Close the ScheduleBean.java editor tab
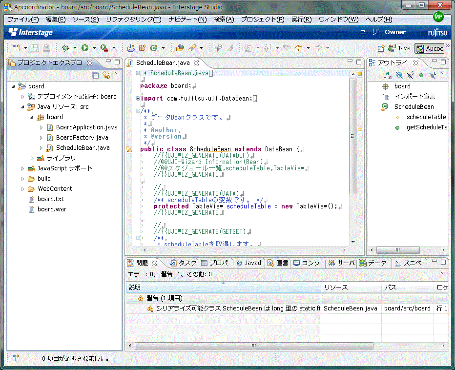The image size is (455, 370). click(x=196, y=63)
